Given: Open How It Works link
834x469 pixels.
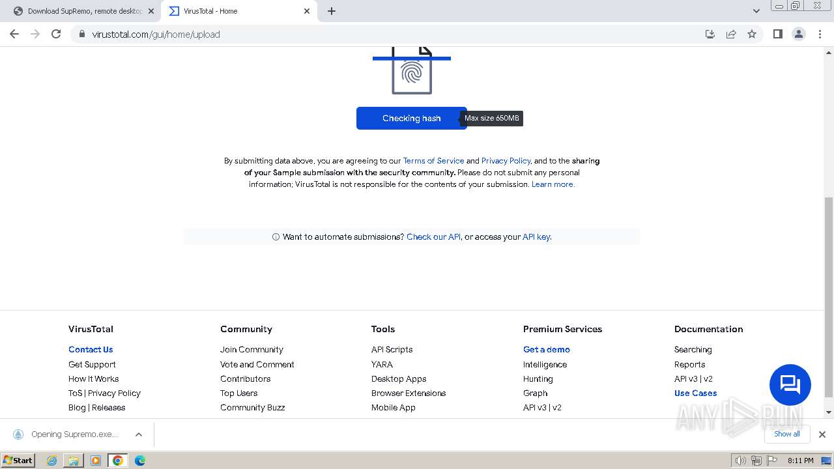Looking at the screenshot, I should 93,379.
